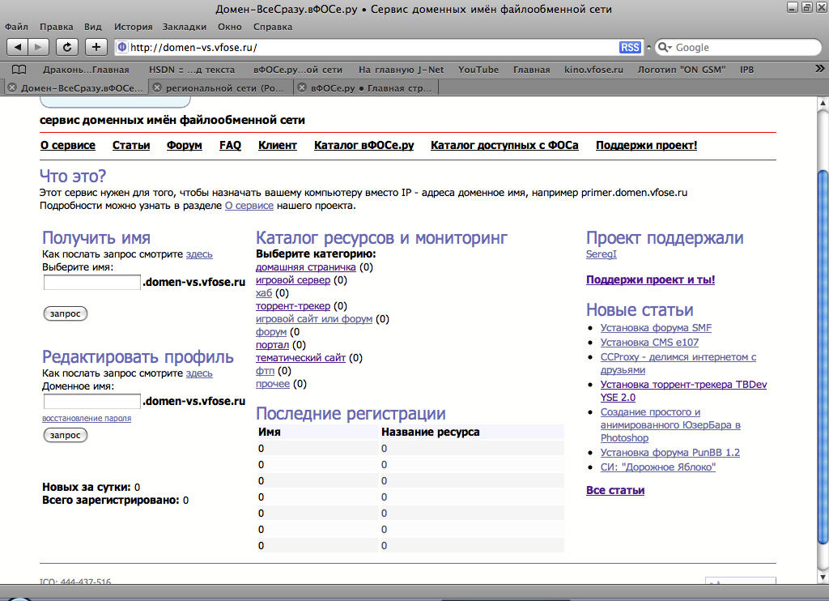
Task: Reload the current page
Action: [67, 47]
